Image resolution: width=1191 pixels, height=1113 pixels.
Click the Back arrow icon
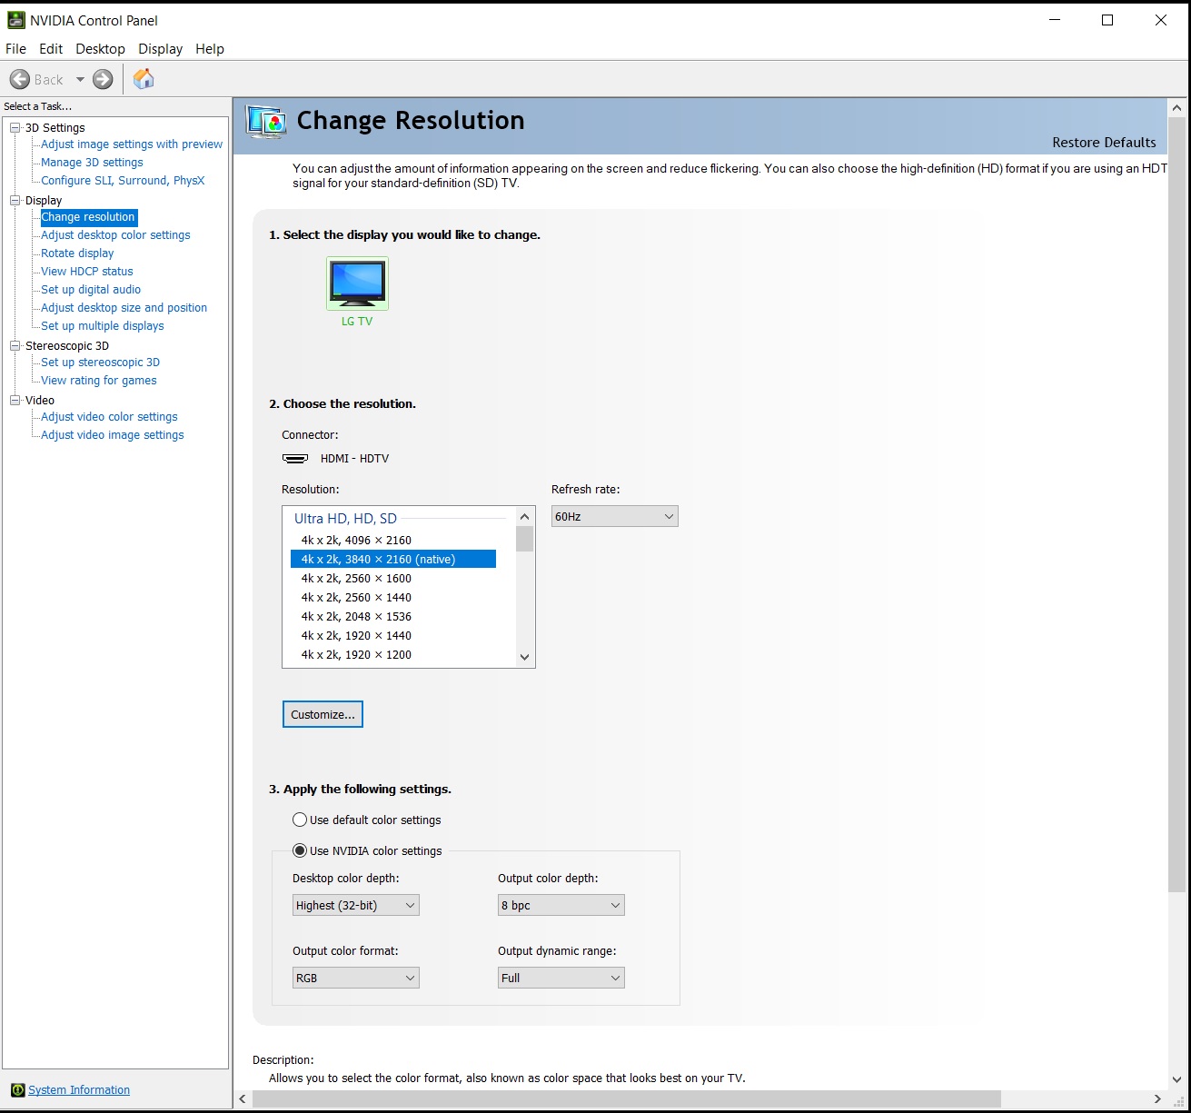20,79
